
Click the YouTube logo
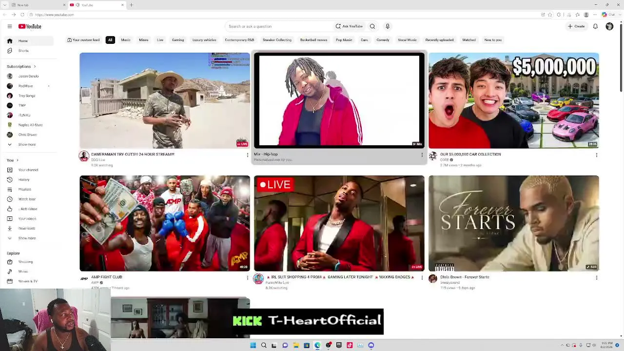click(x=30, y=26)
